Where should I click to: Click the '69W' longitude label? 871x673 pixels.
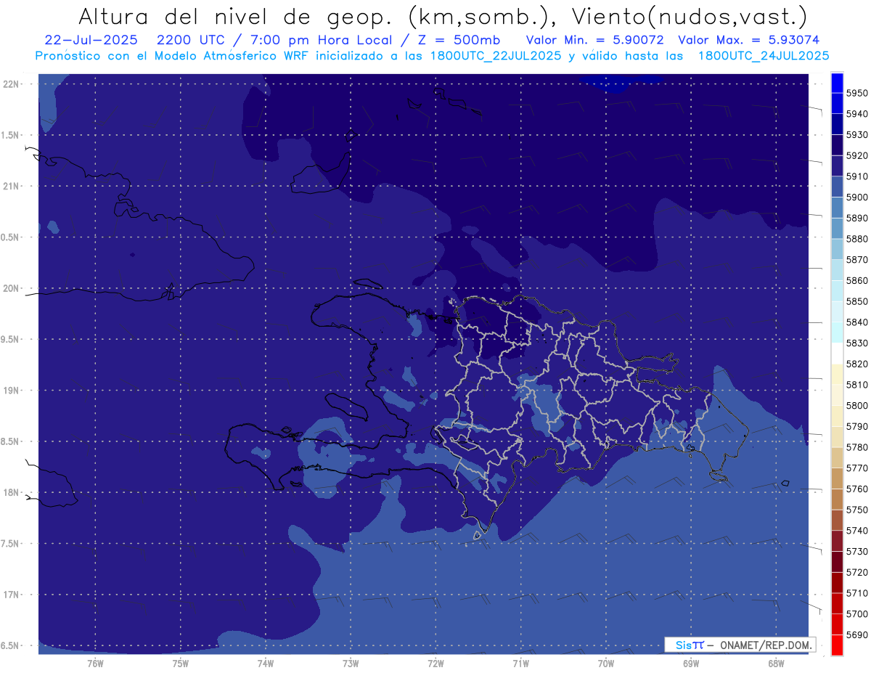tap(691, 663)
